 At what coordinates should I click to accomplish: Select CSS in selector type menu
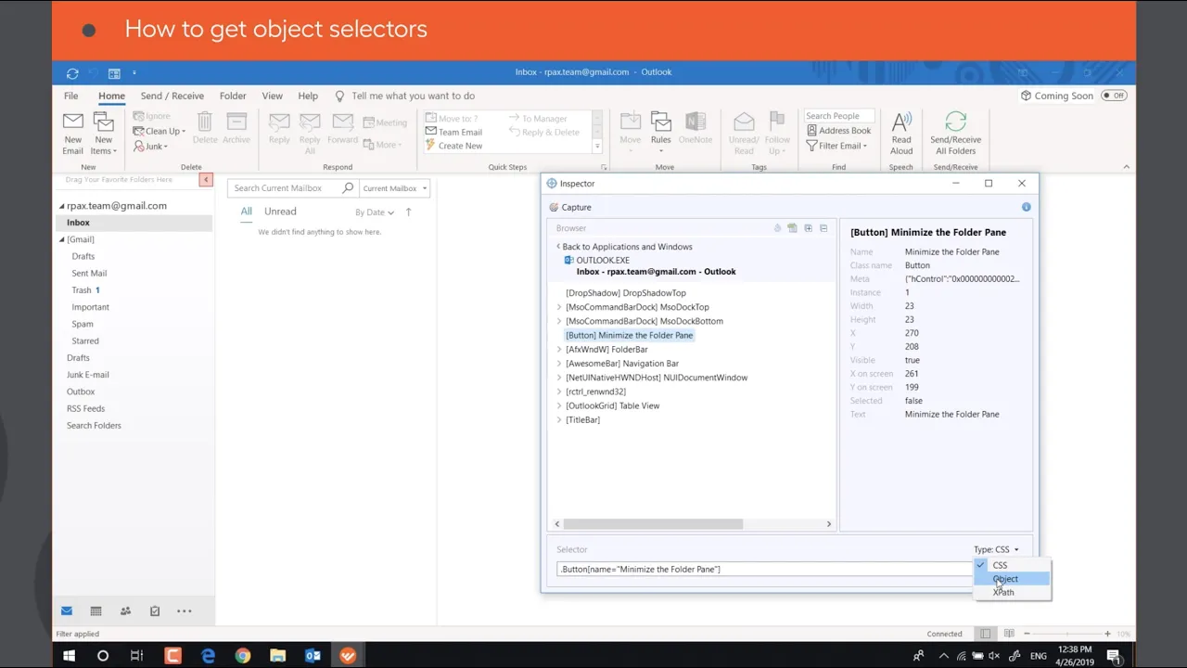click(1012, 565)
